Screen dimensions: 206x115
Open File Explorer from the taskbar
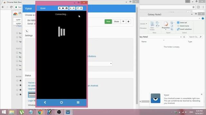(12, 112)
